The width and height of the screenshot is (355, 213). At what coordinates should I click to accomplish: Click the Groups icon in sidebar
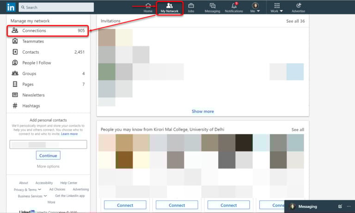click(x=15, y=73)
